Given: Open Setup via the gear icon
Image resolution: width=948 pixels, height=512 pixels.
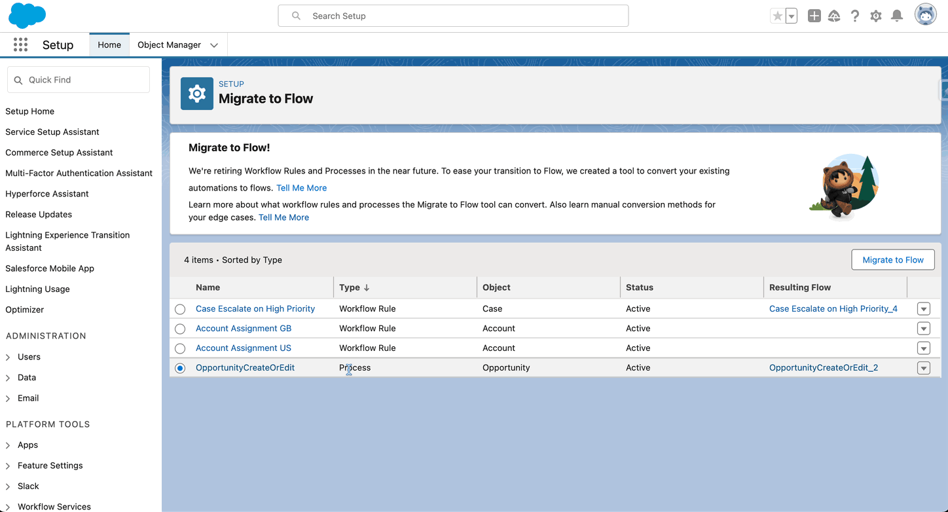Looking at the screenshot, I should click(876, 16).
